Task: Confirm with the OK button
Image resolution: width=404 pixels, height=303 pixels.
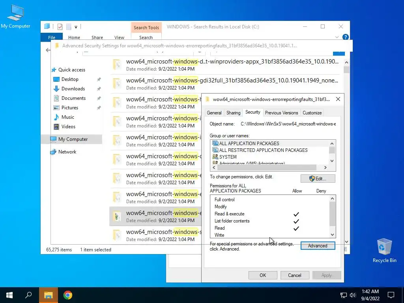Action: pos(263,275)
